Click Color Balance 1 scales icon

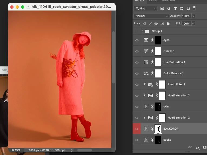(146, 73)
